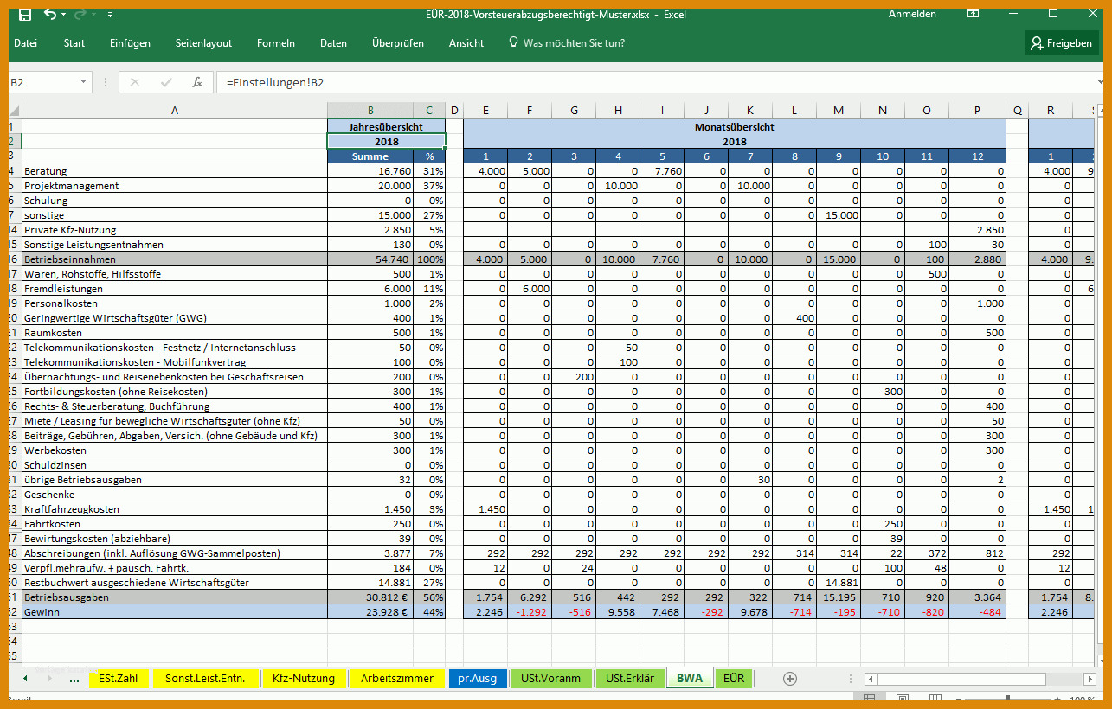The width and height of the screenshot is (1112, 709).
Task: Open the Arbeitszimmer sheet tab
Action: (397, 679)
